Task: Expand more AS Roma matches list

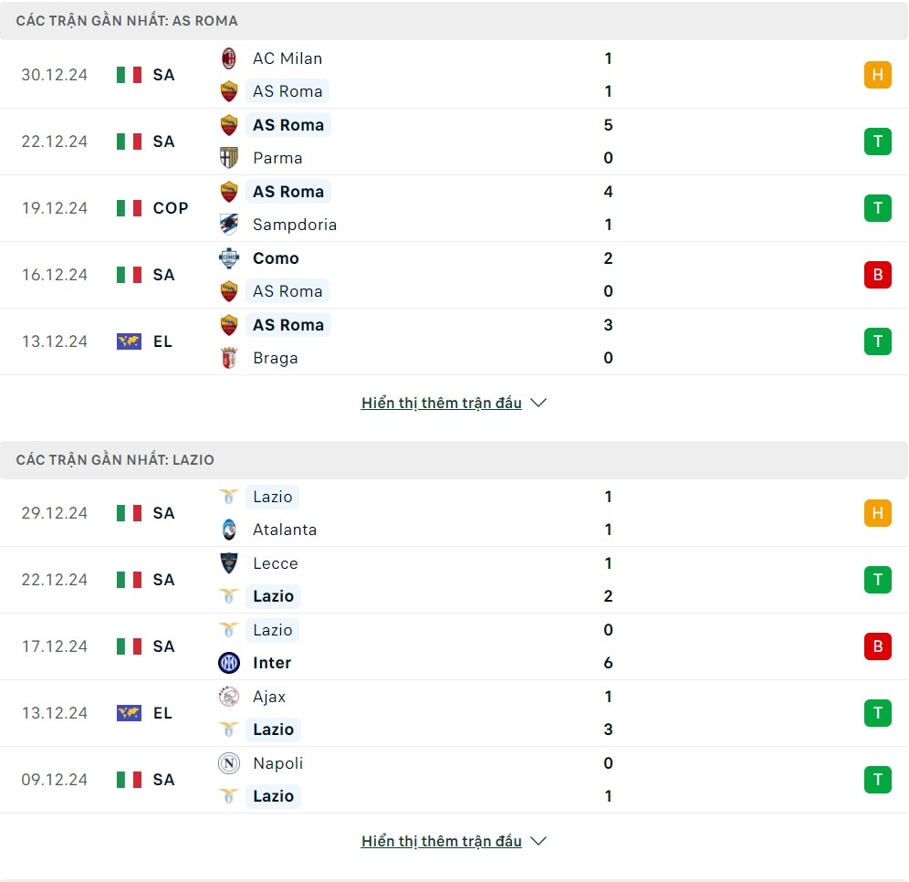Action: 441,403
